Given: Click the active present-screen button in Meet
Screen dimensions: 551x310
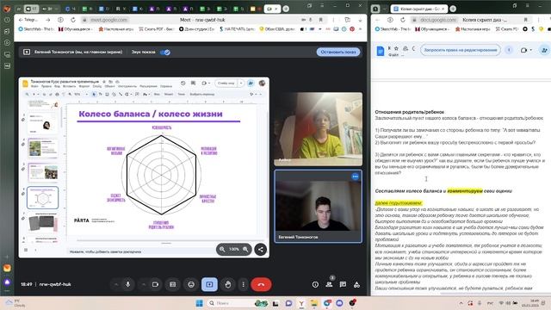Looking at the screenshot, I should click(209, 284).
